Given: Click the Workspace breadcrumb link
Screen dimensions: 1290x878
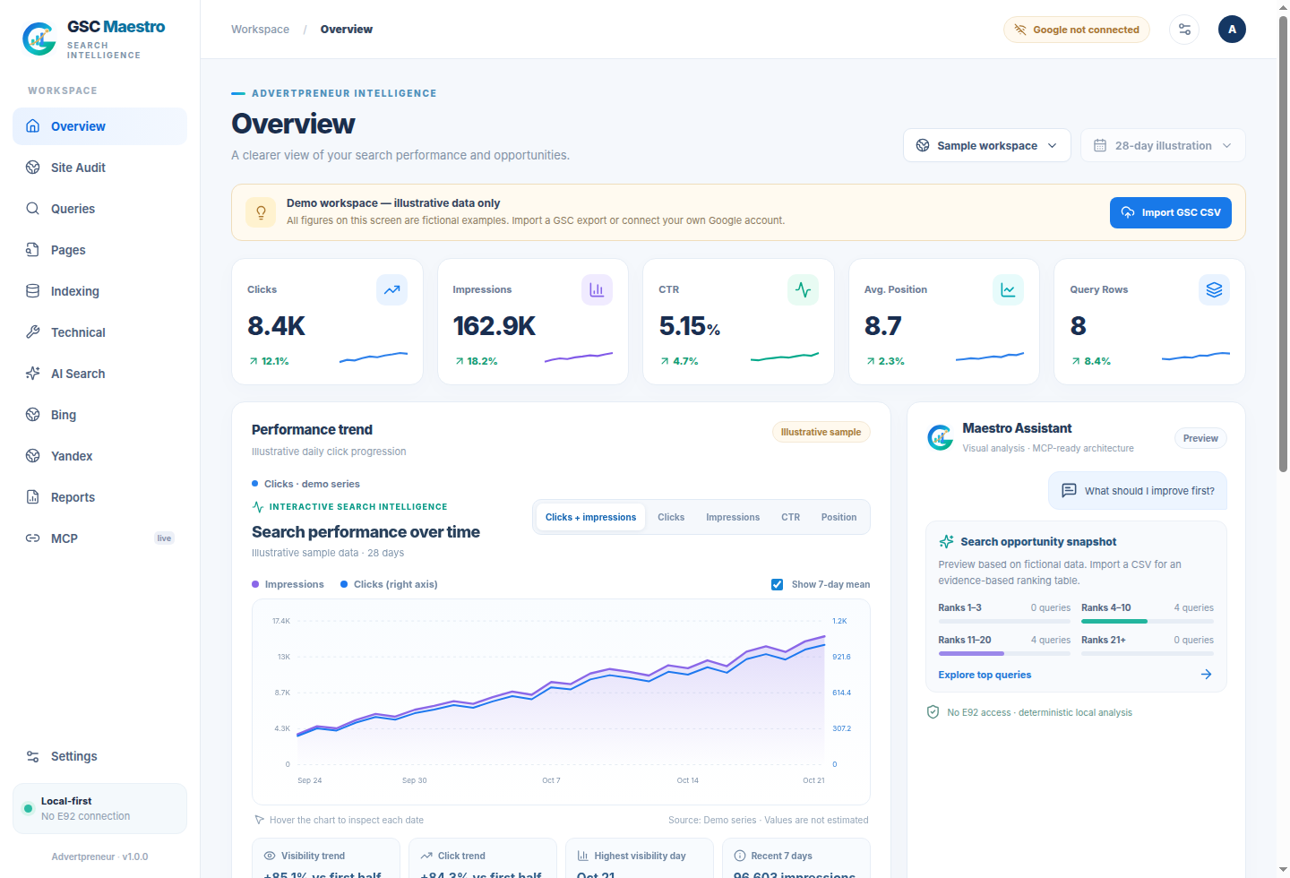Looking at the screenshot, I should click(260, 30).
